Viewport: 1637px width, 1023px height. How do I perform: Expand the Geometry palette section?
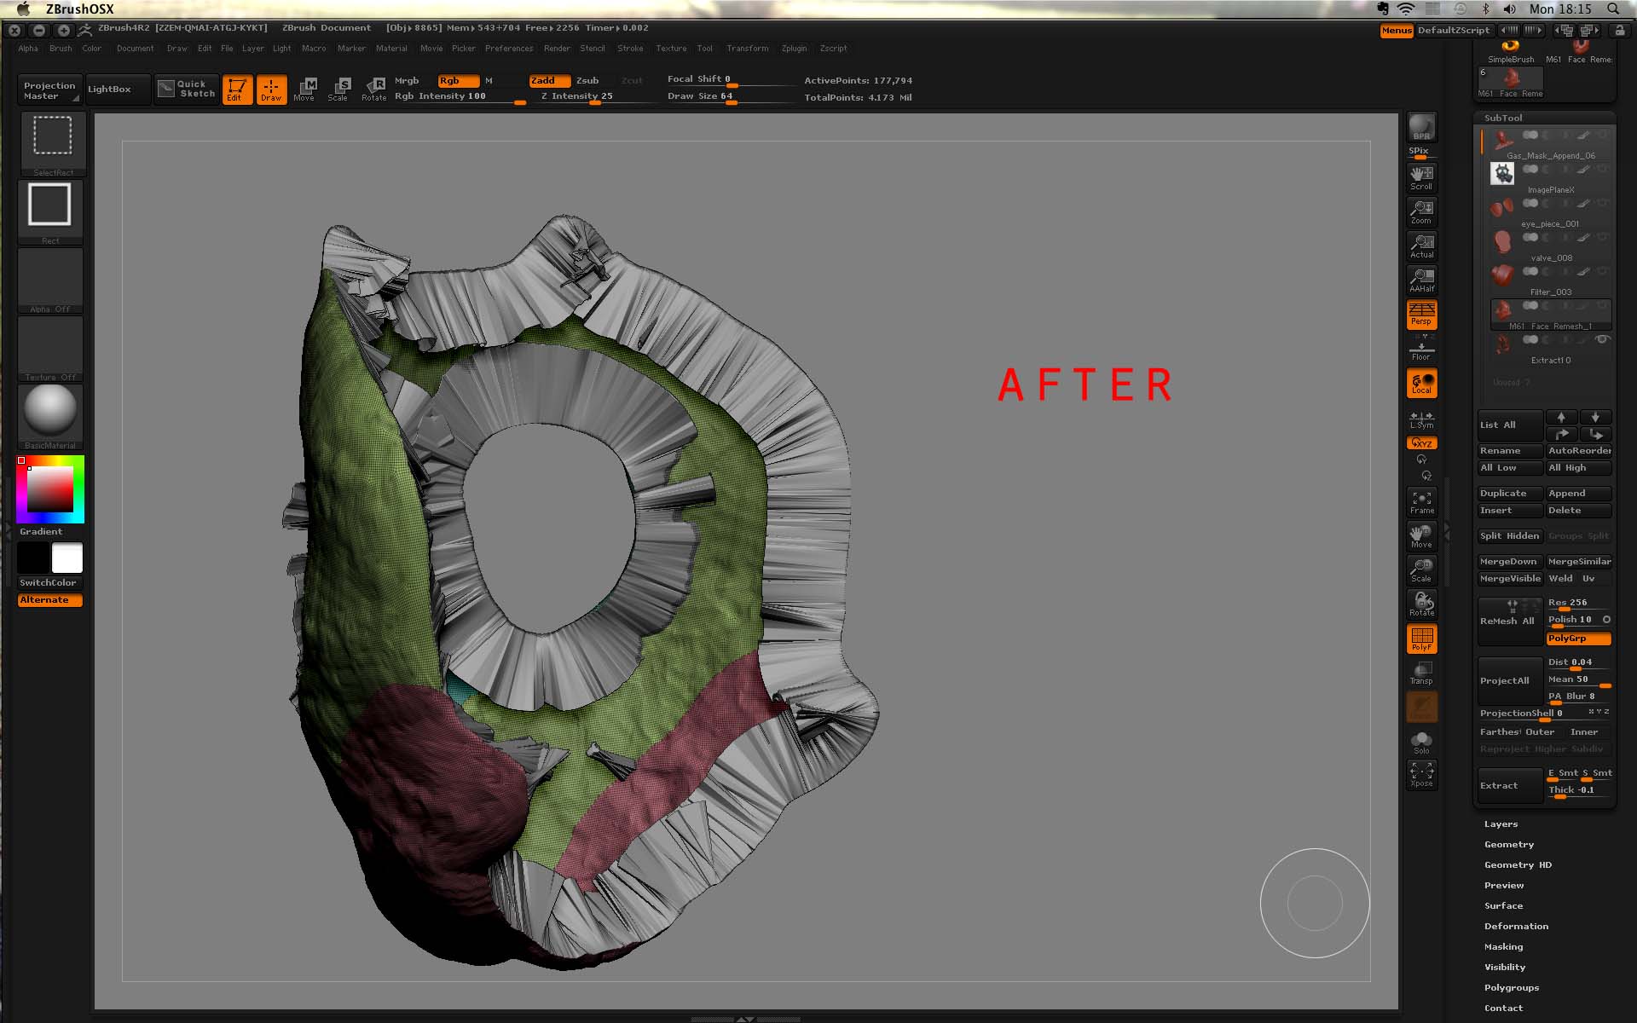pos(1508,844)
